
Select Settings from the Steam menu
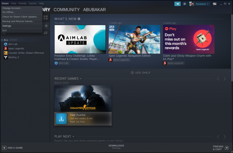(x=6, y=26)
